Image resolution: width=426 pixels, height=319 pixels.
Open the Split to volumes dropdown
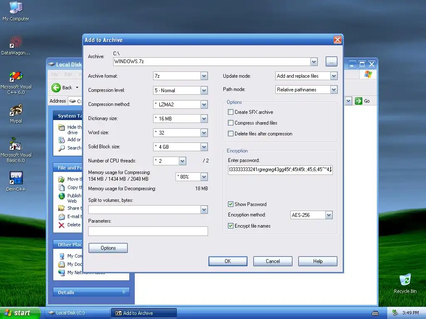coord(204,209)
